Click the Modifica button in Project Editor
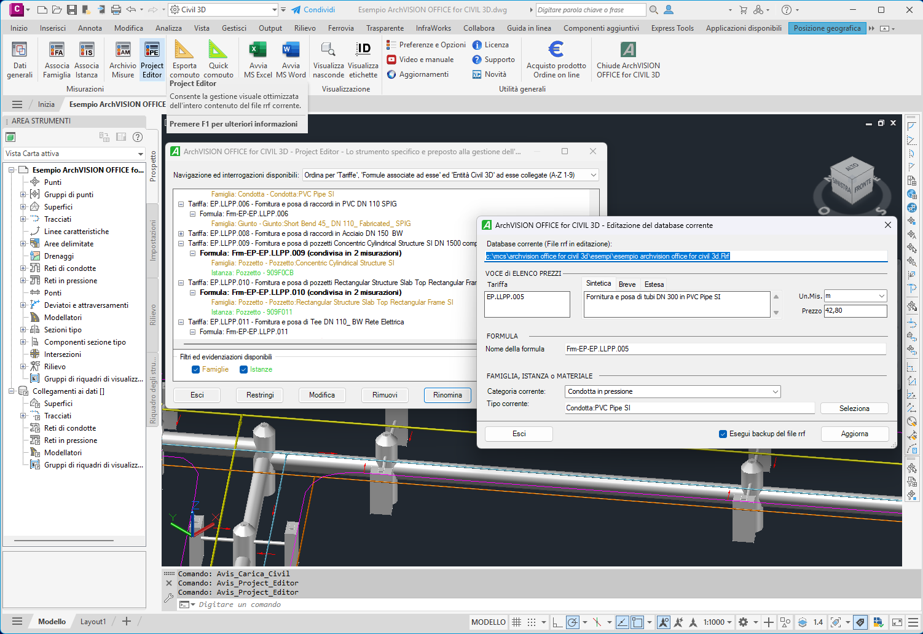This screenshot has width=923, height=634. pyautogui.click(x=322, y=395)
